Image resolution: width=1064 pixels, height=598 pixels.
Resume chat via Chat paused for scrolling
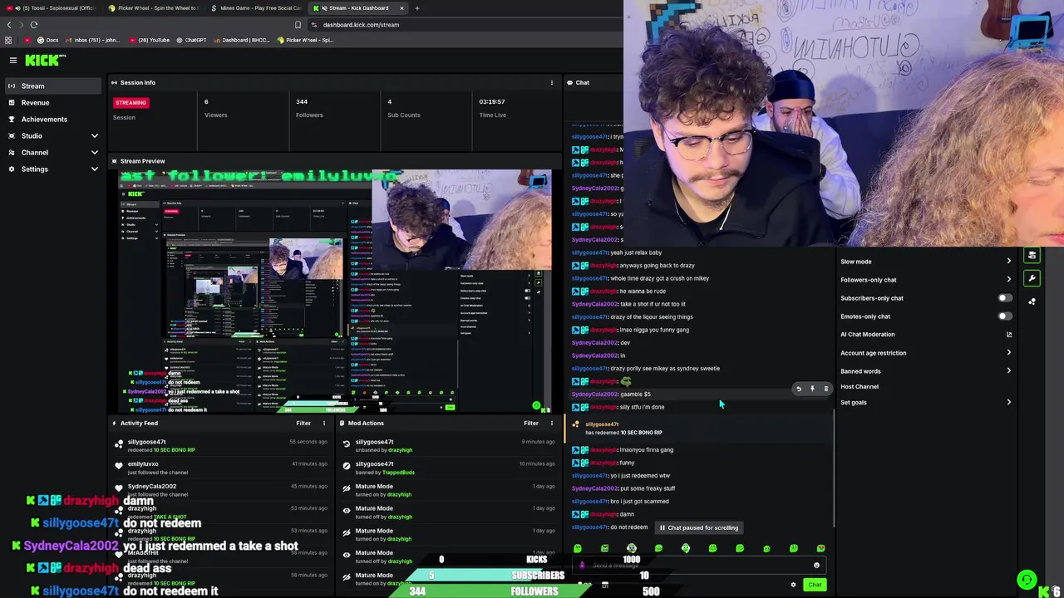[x=699, y=527]
